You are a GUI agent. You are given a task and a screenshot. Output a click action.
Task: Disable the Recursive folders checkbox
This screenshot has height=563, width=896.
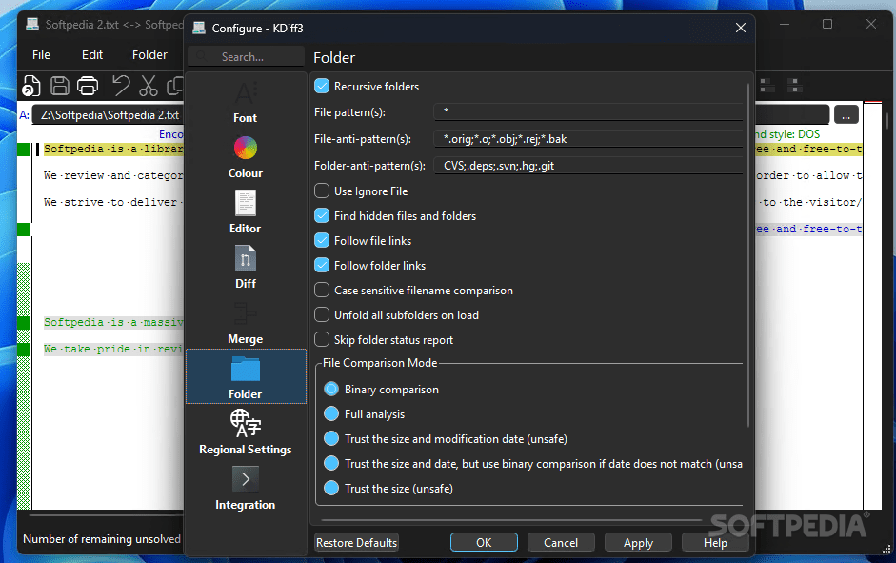tap(323, 86)
